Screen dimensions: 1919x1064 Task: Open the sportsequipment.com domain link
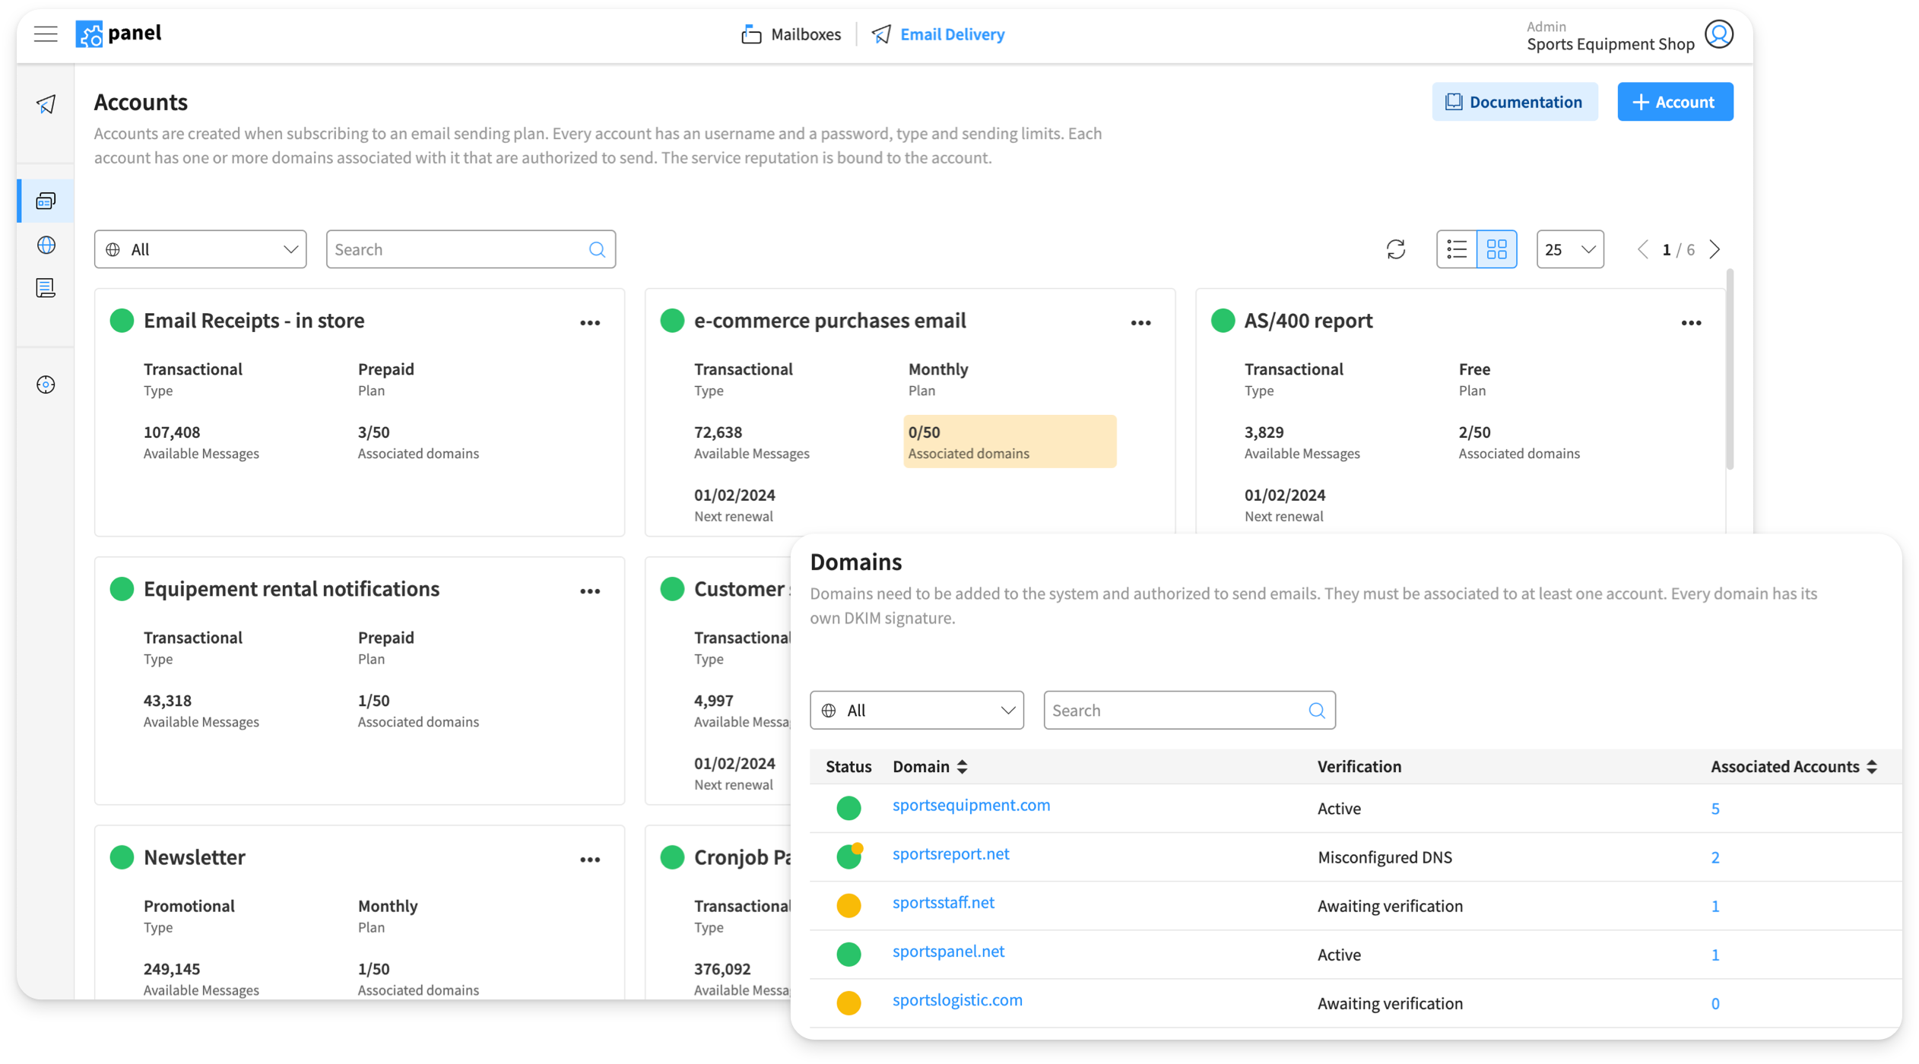(971, 805)
